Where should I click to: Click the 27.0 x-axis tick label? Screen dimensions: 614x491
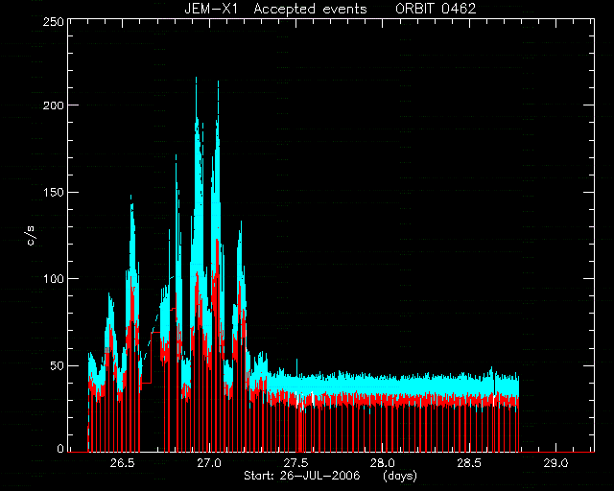click(209, 463)
